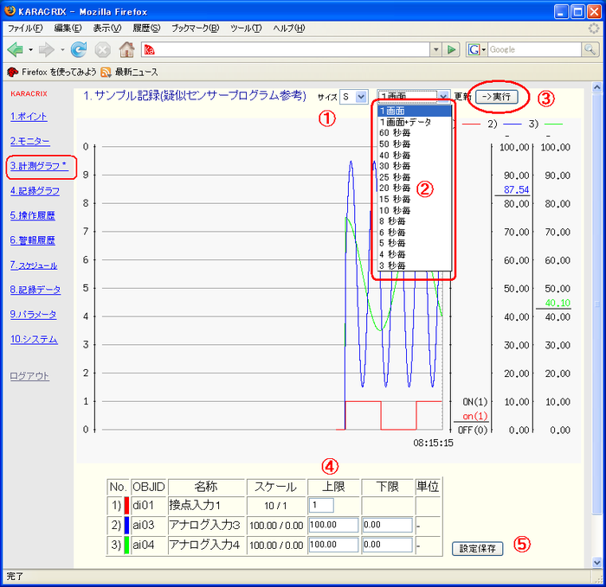Click the Forward arrow navigation button
The height and width of the screenshot is (587, 606).
[47, 49]
